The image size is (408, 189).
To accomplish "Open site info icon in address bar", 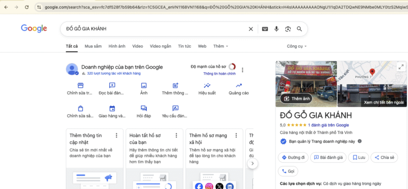I will pos(39,7).
